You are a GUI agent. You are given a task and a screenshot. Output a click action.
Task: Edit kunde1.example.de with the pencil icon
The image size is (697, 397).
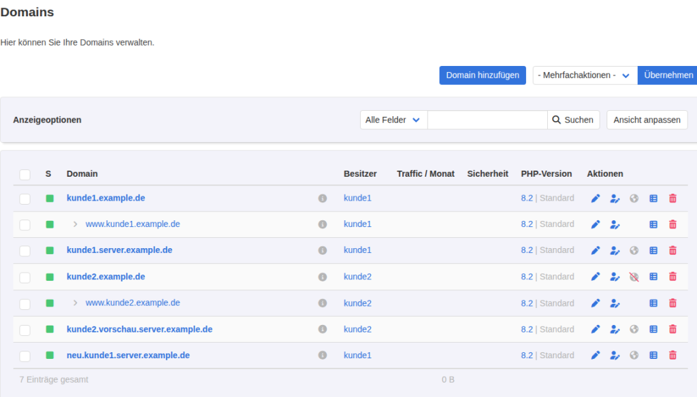[x=595, y=198]
